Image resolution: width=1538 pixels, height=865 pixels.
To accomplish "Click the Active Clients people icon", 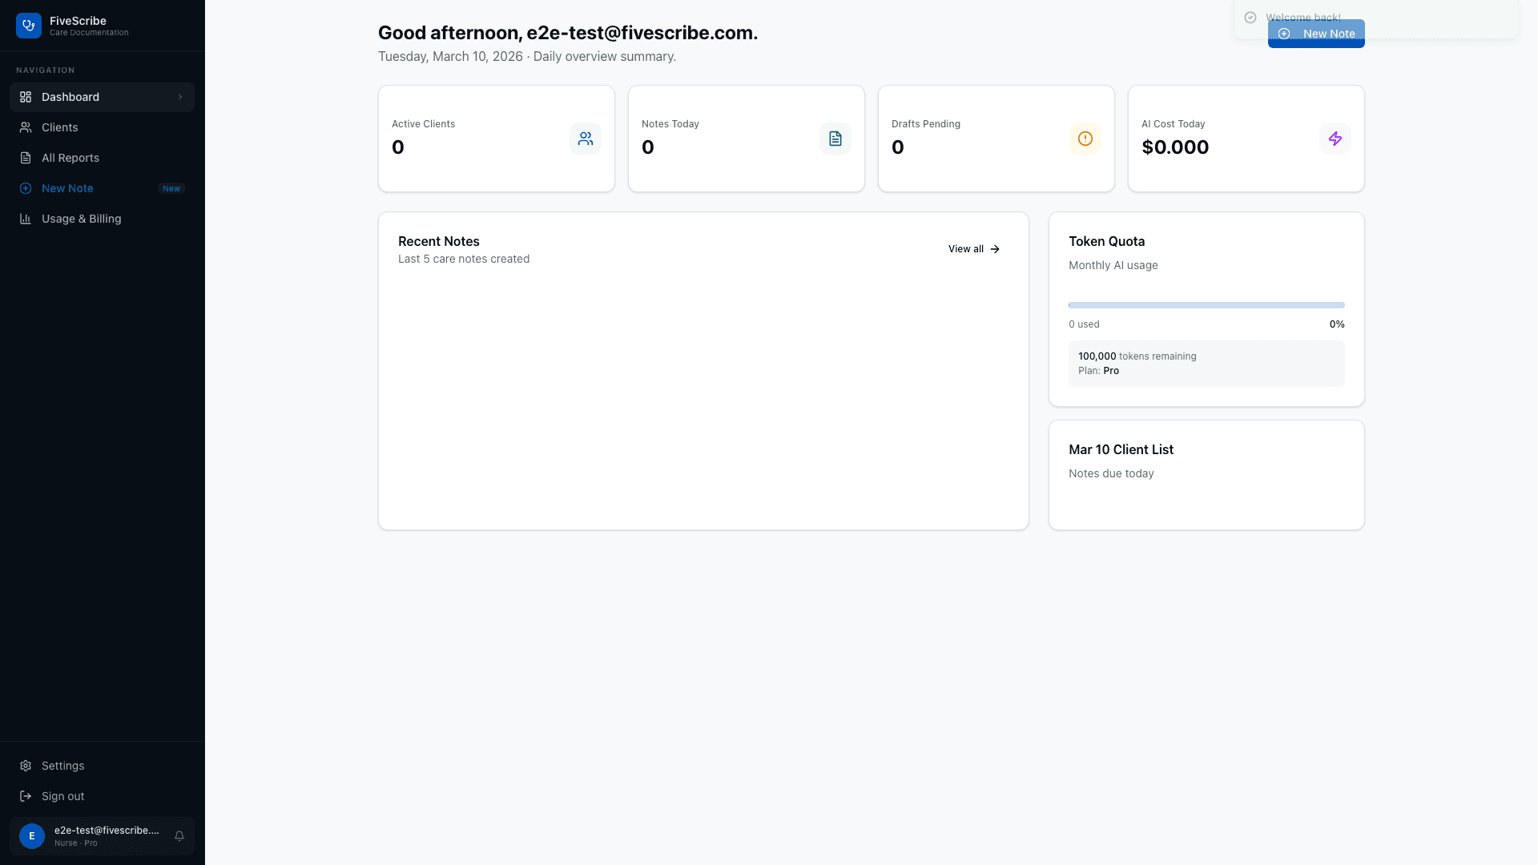I will [586, 139].
